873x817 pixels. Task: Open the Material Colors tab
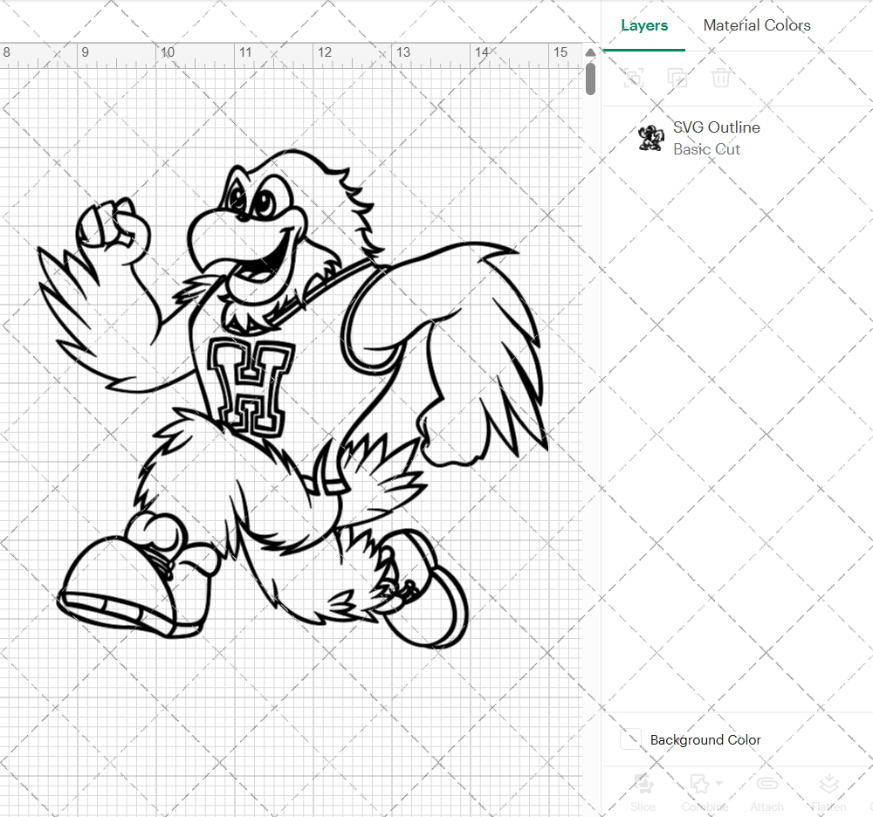(757, 25)
